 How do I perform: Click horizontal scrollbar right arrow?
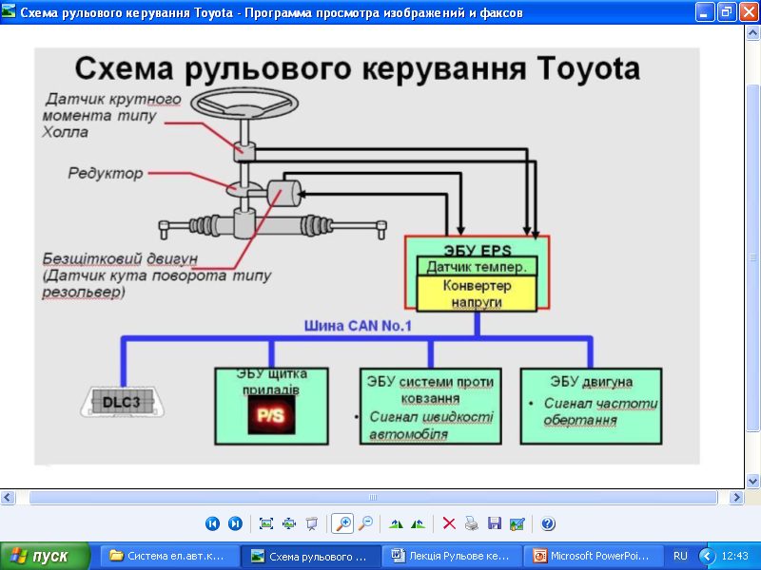736,497
